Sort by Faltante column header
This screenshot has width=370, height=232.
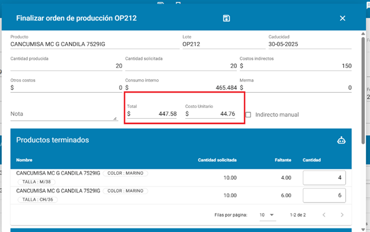tap(283, 160)
